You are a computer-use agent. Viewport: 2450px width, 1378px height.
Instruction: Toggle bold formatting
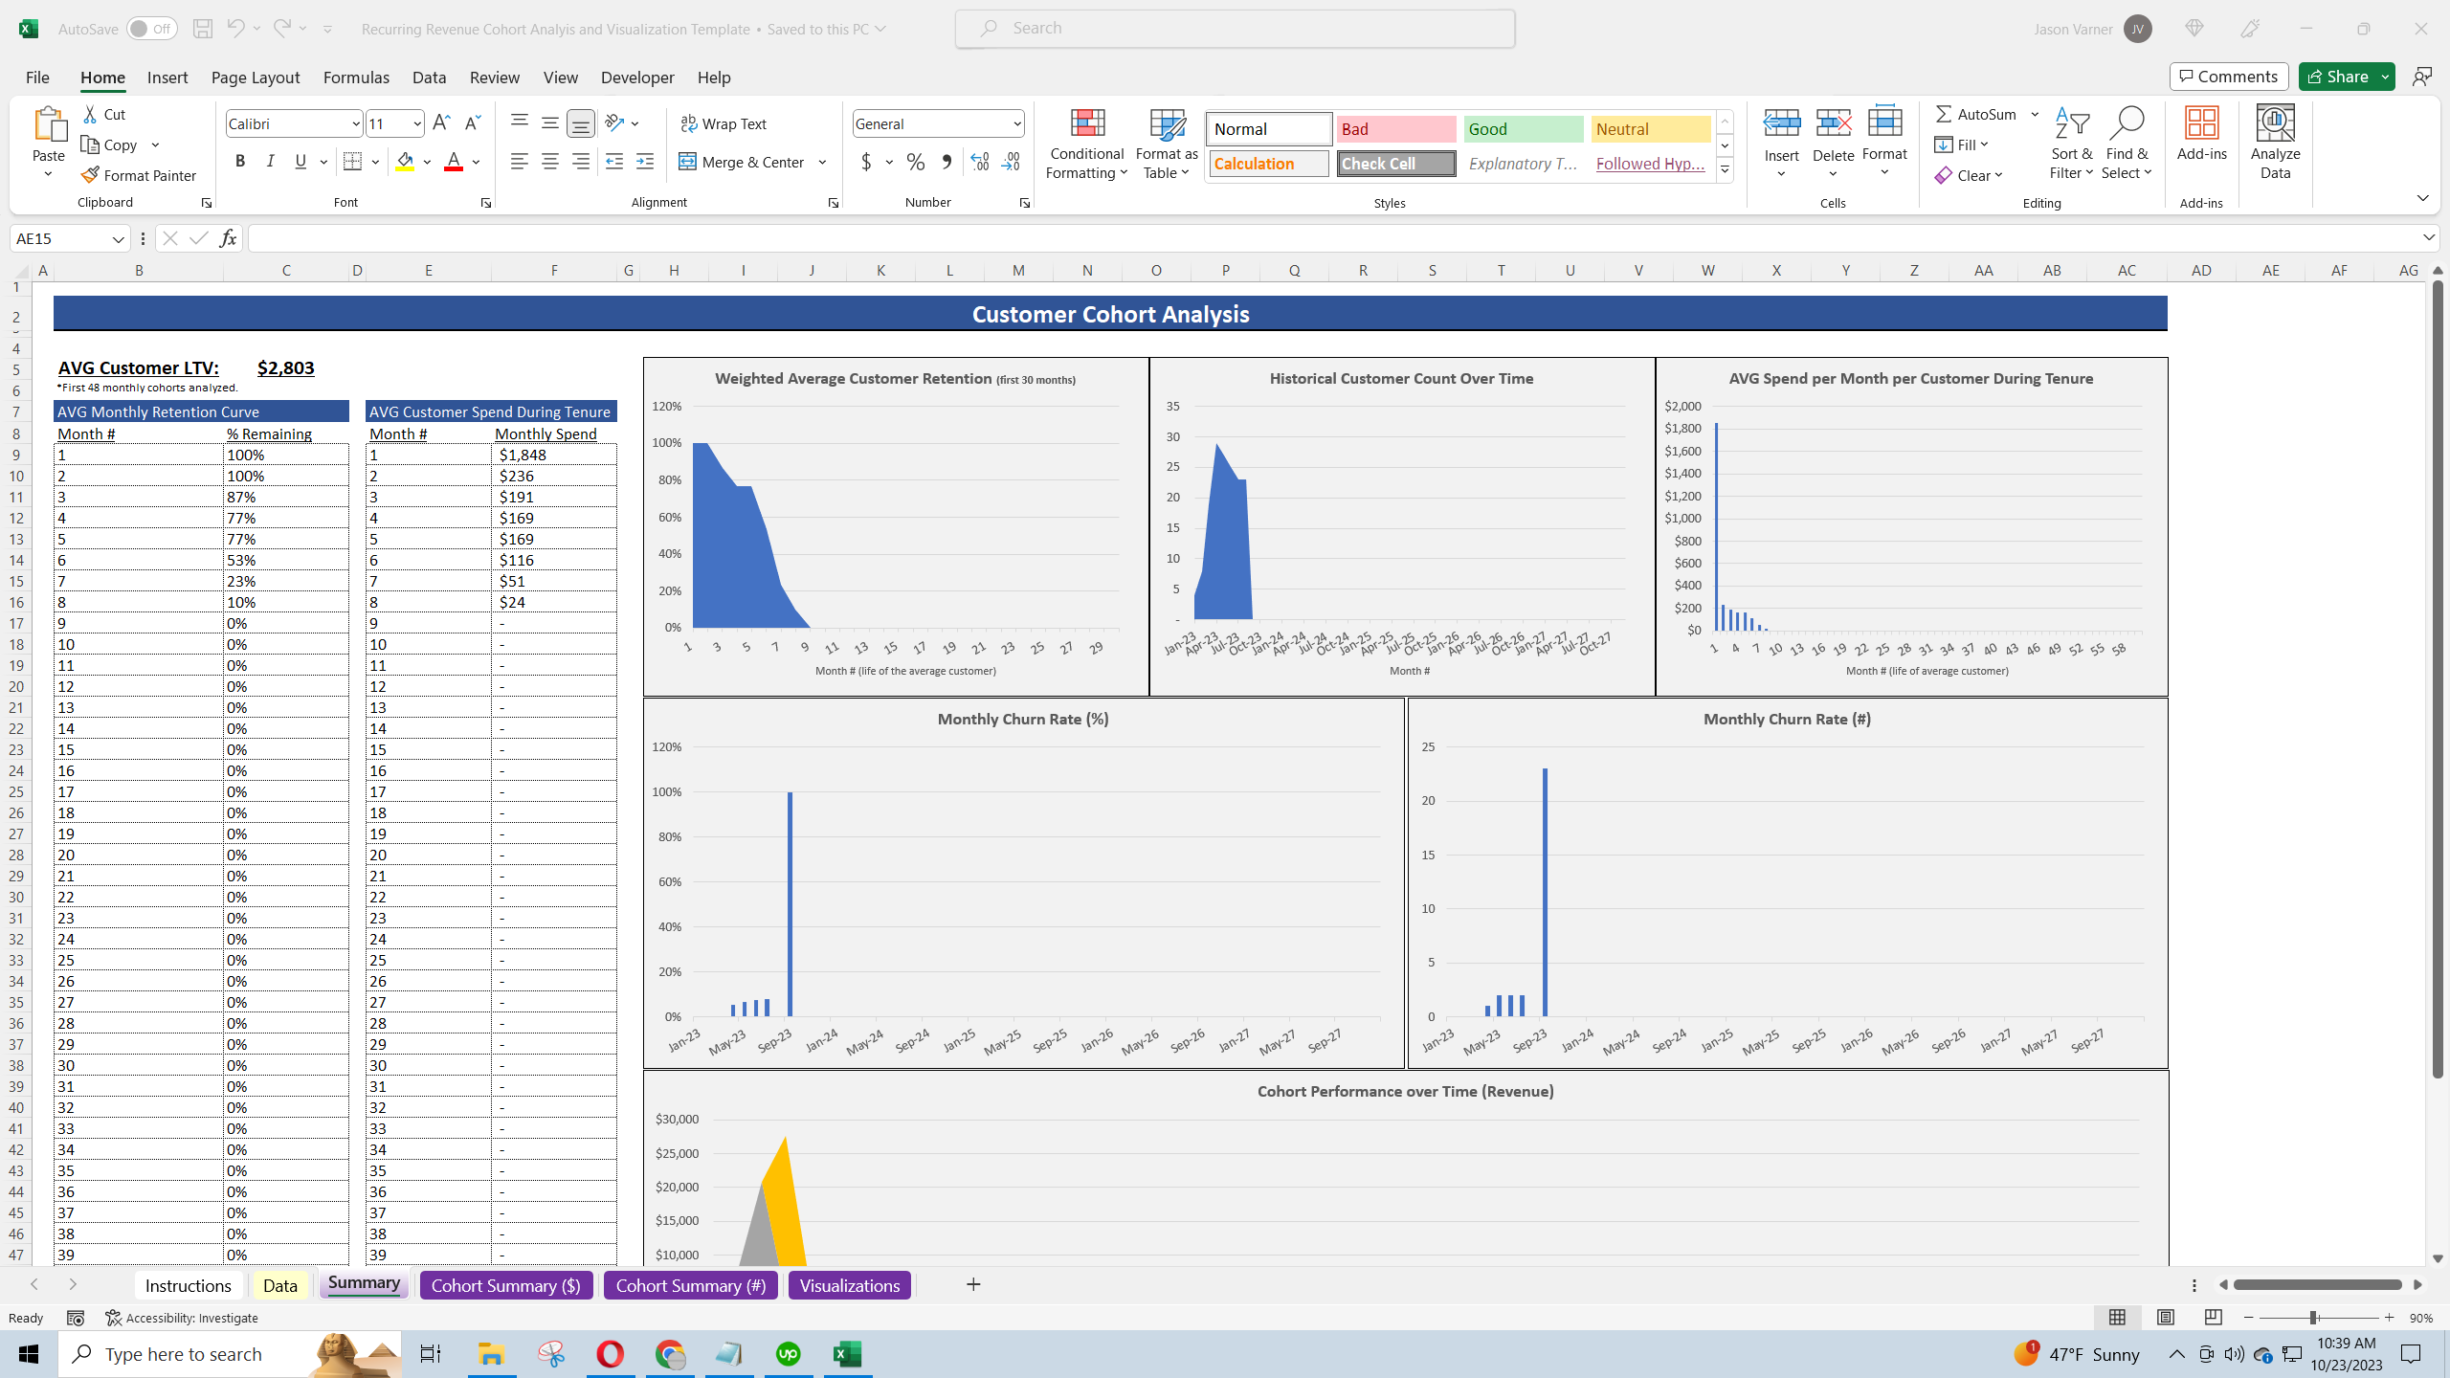pyautogui.click(x=239, y=161)
